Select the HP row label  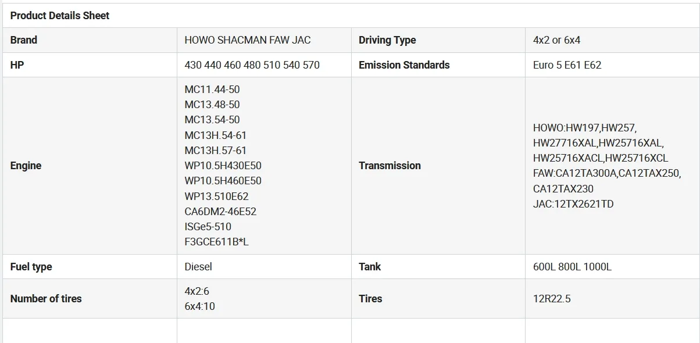coord(17,65)
